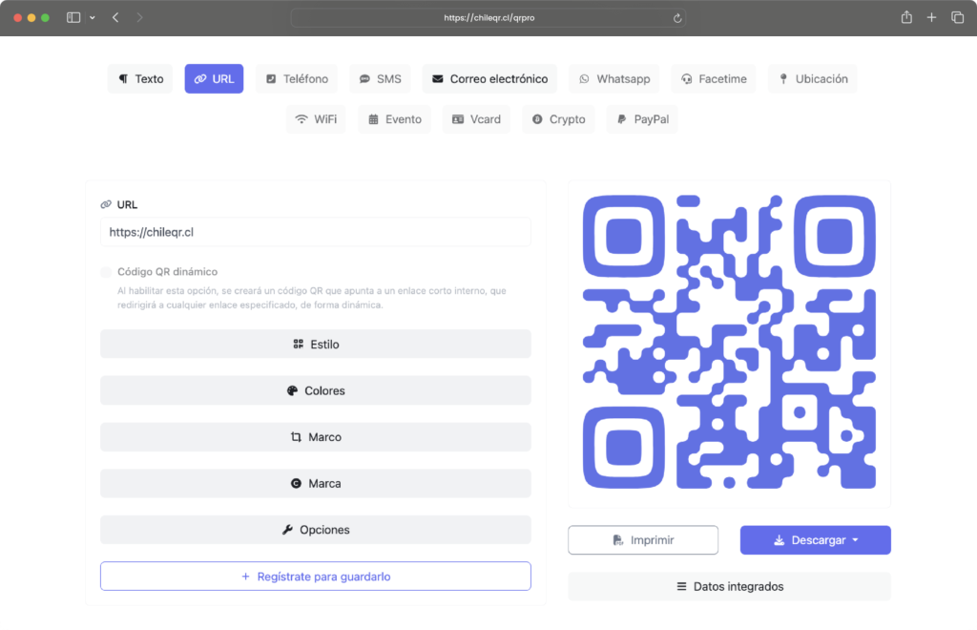
Task: Click the 'Código QR dinámico' label text
Action: pos(167,272)
